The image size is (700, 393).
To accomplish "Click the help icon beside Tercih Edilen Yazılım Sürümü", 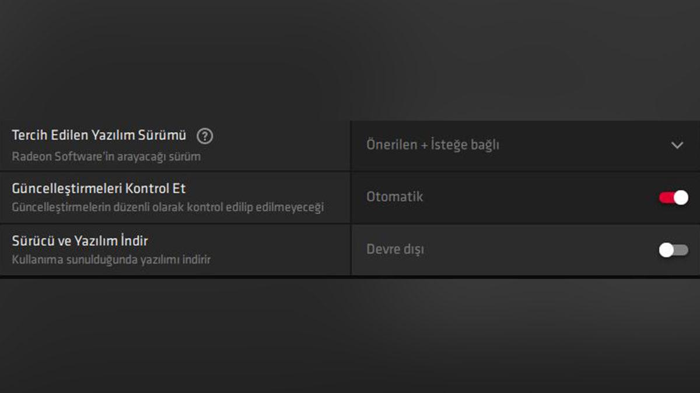I will [x=205, y=135].
